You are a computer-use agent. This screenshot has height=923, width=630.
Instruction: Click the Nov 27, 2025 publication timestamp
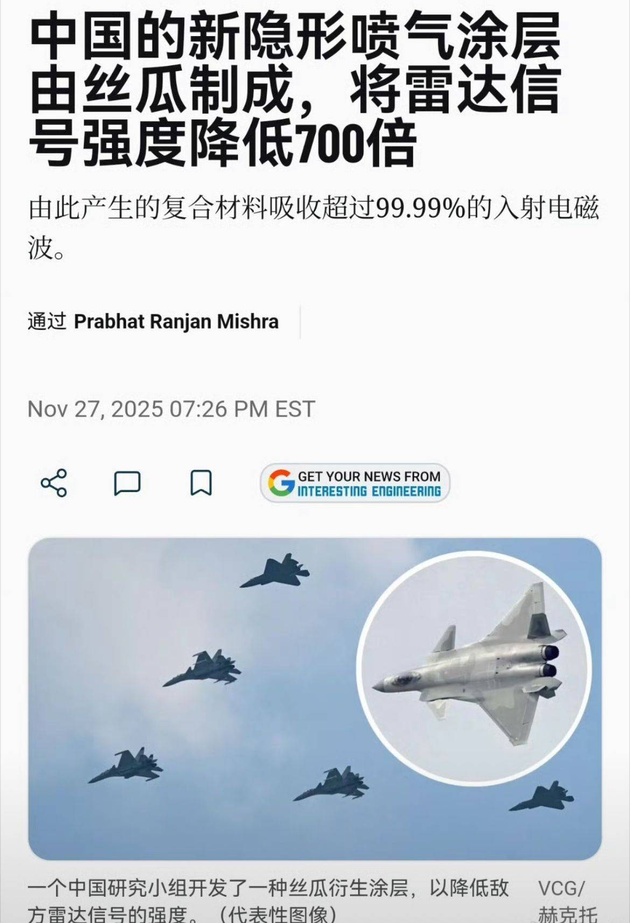click(171, 409)
